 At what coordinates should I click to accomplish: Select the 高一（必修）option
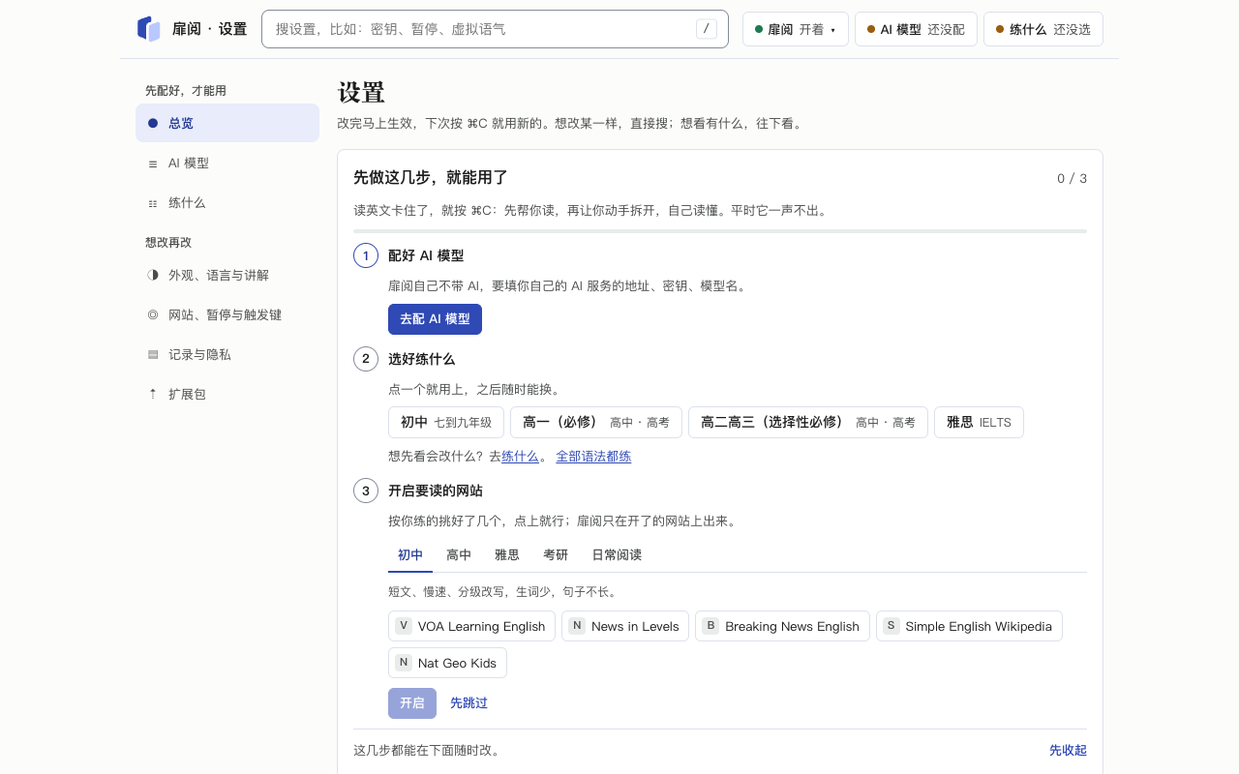point(596,423)
